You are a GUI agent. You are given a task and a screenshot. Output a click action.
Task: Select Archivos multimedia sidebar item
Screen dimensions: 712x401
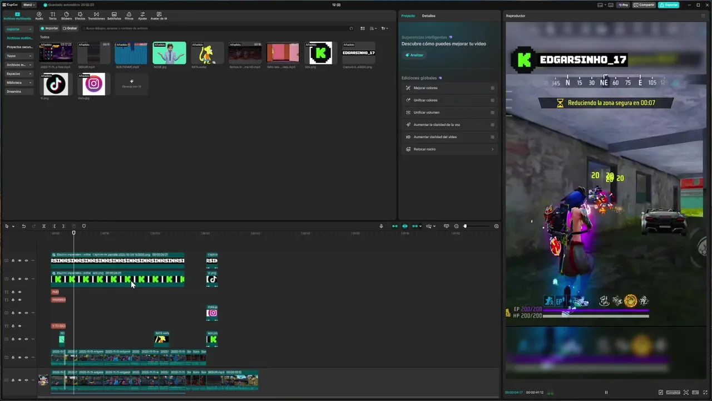point(19,38)
